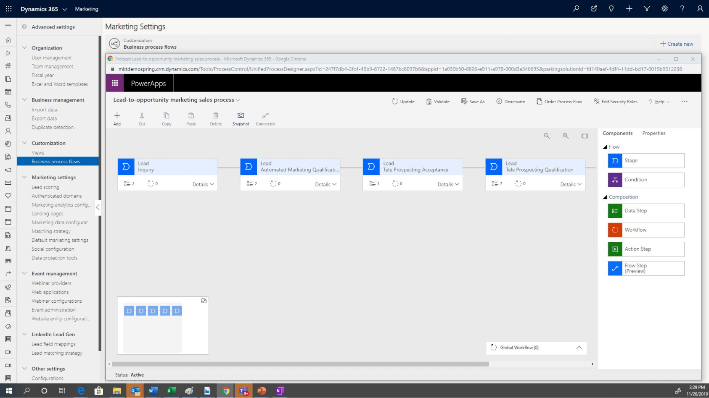
Task: Click the PowerApps app launcher waffle
Action: click(x=115, y=83)
